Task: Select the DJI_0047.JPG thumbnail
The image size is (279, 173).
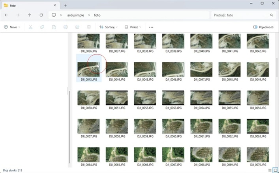Action: [x=201, y=70]
